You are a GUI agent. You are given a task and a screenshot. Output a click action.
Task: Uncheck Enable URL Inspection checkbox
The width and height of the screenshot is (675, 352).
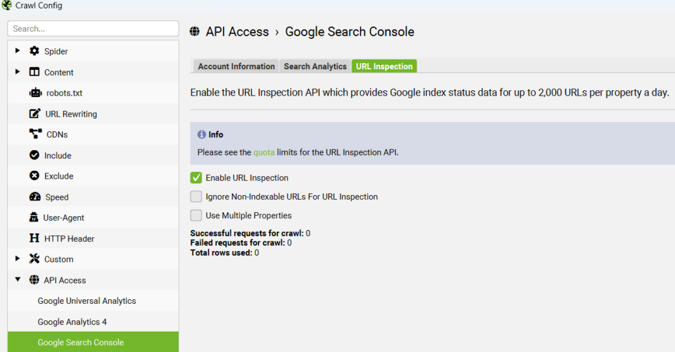[196, 177]
